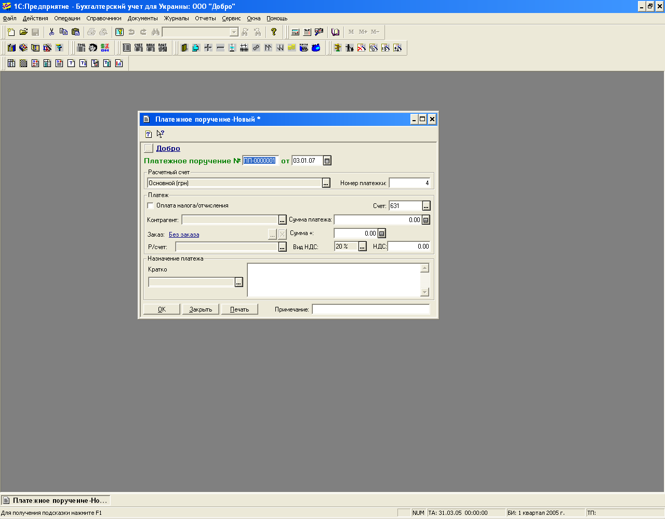Open the date picker calendar button
This screenshot has width=665, height=519.
[327, 161]
